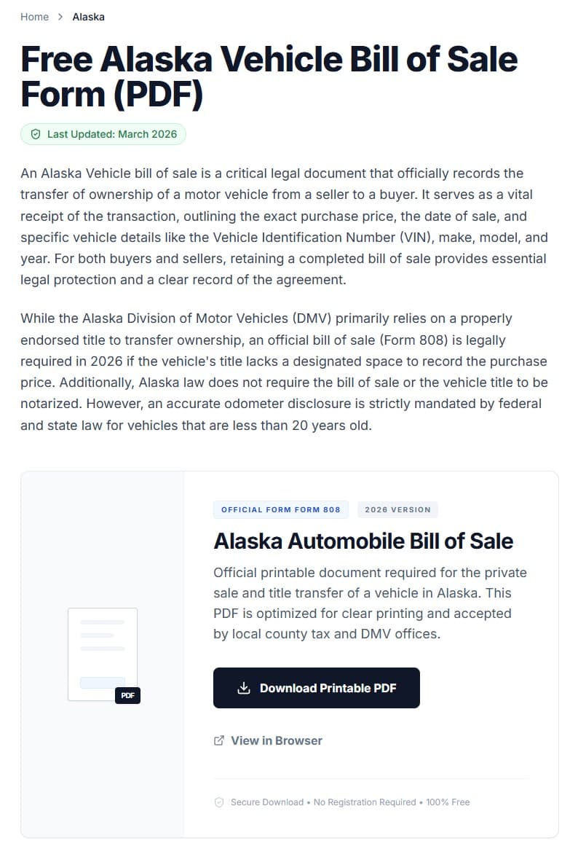Select the Alaska breadcrumb item
586x865 pixels.
pos(88,16)
